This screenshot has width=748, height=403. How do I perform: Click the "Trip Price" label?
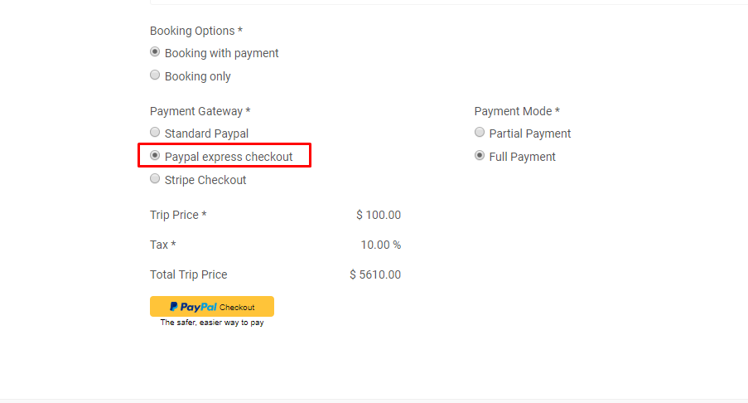[x=177, y=215]
